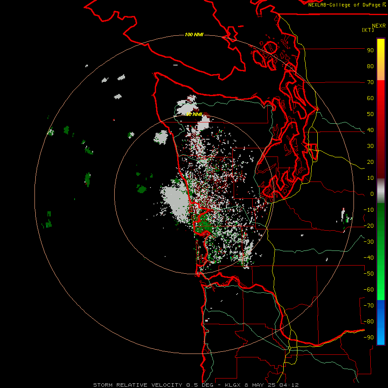Click the -90 value on velocity scale
The height and width of the screenshot is (388, 388).
(x=369, y=338)
